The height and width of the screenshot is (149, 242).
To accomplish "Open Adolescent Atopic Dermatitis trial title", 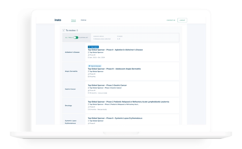I will click(114, 69).
